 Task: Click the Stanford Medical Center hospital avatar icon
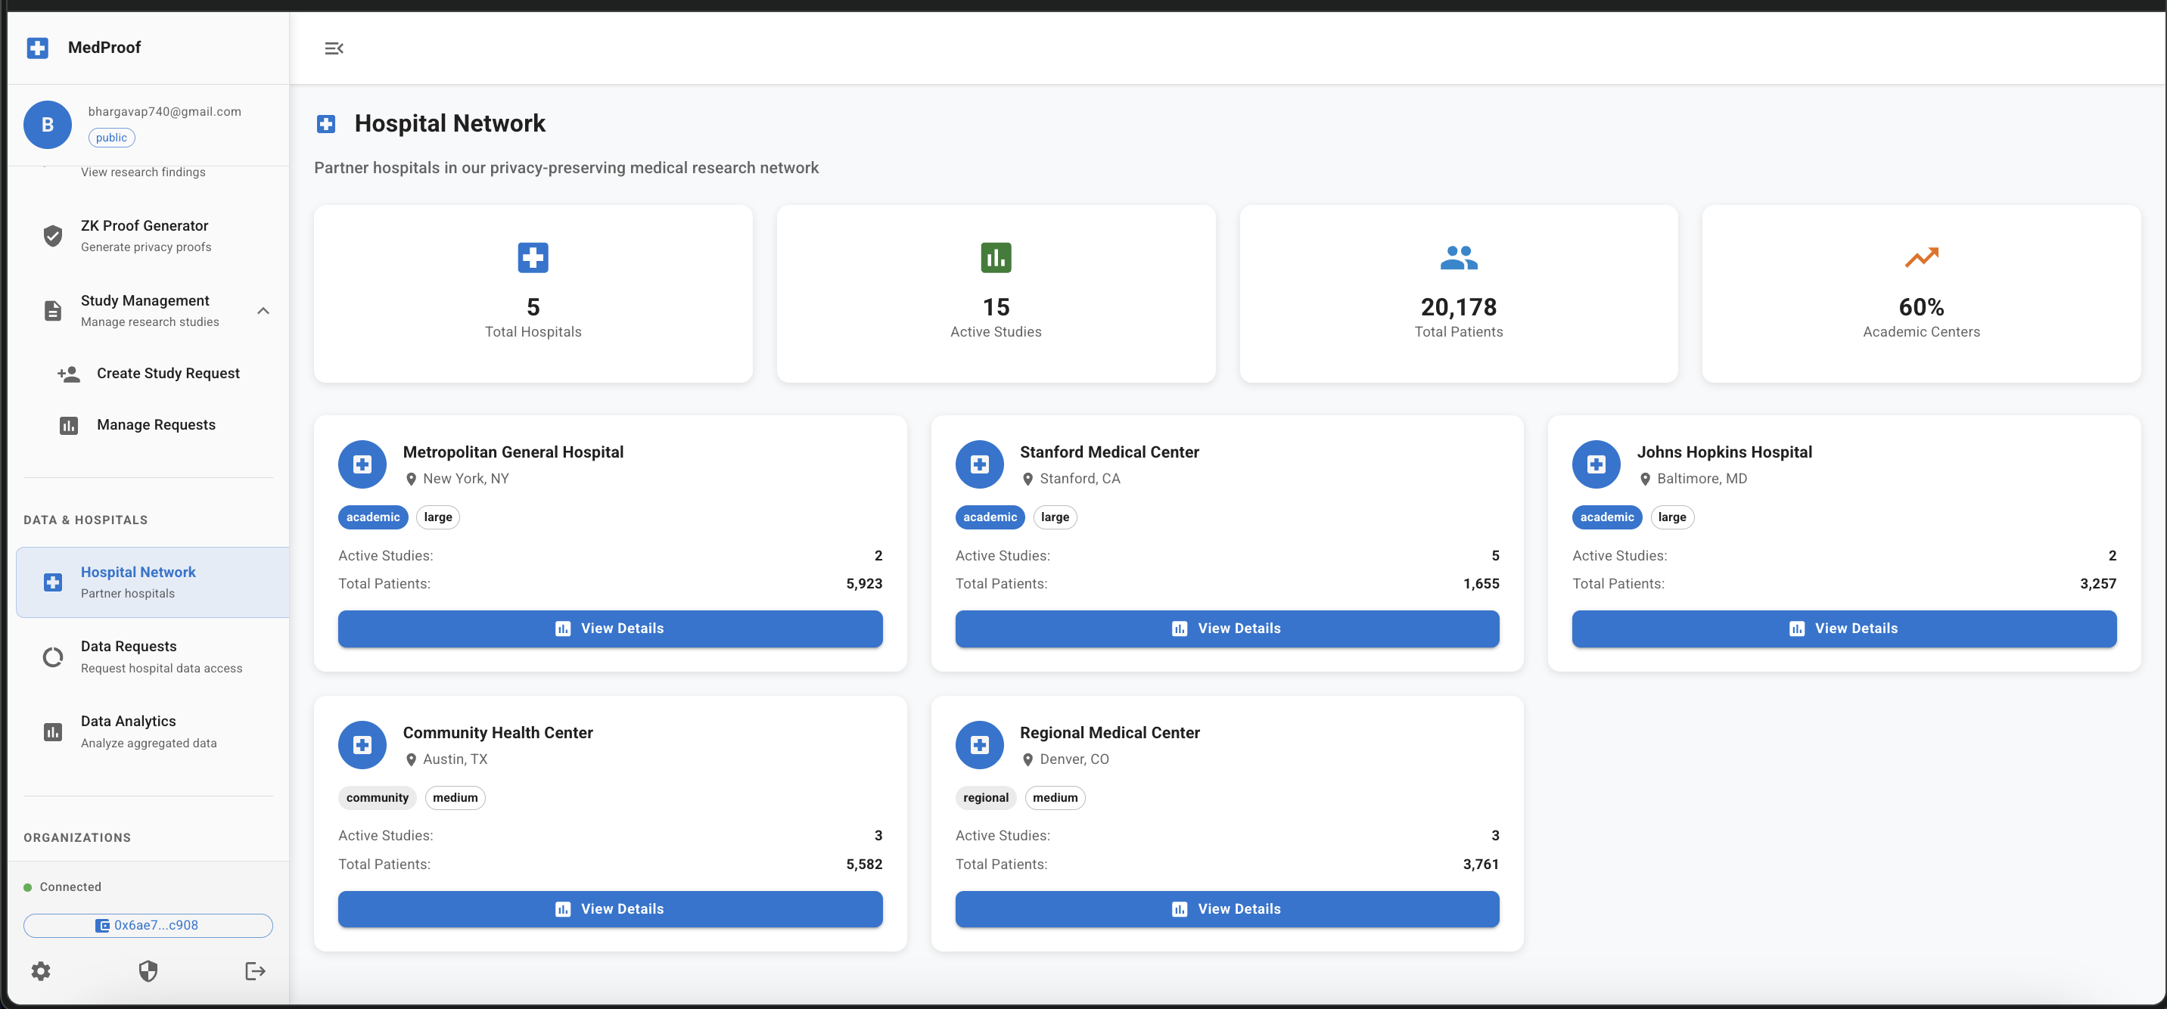(979, 464)
